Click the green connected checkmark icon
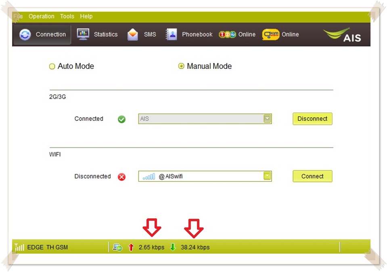Image resolution: width=387 pixels, height=272 pixels. (x=121, y=119)
